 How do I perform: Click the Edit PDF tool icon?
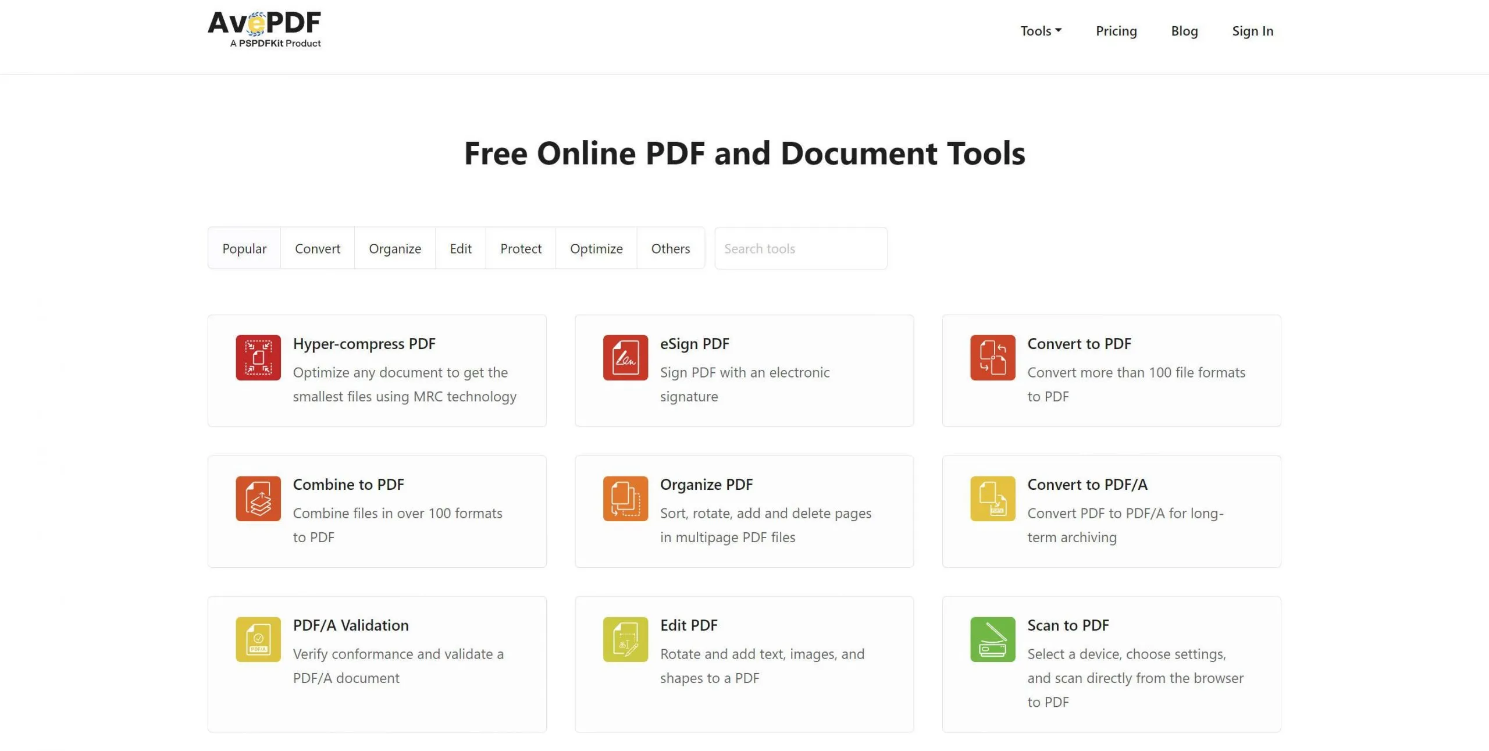[625, 639]
